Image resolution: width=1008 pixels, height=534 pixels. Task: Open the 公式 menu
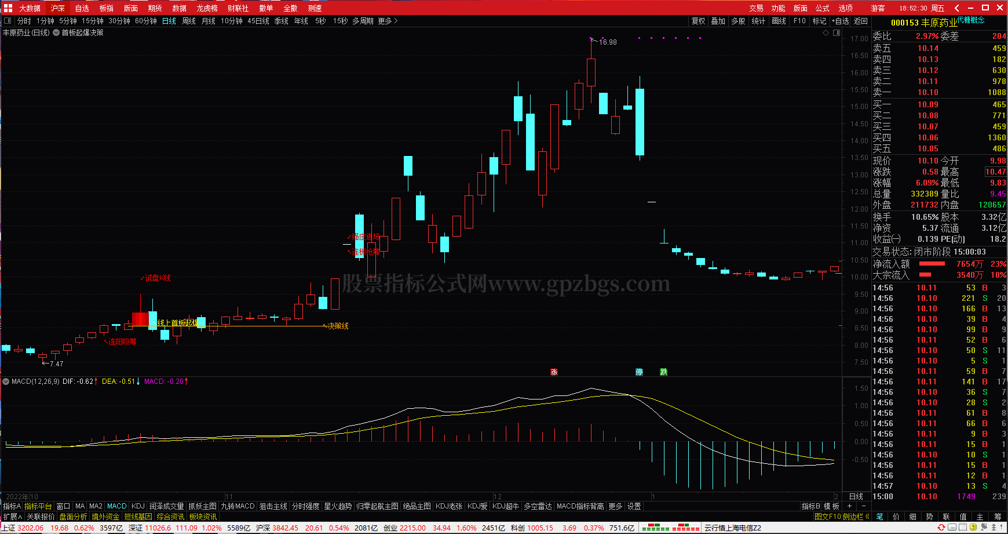coord(823,8)
